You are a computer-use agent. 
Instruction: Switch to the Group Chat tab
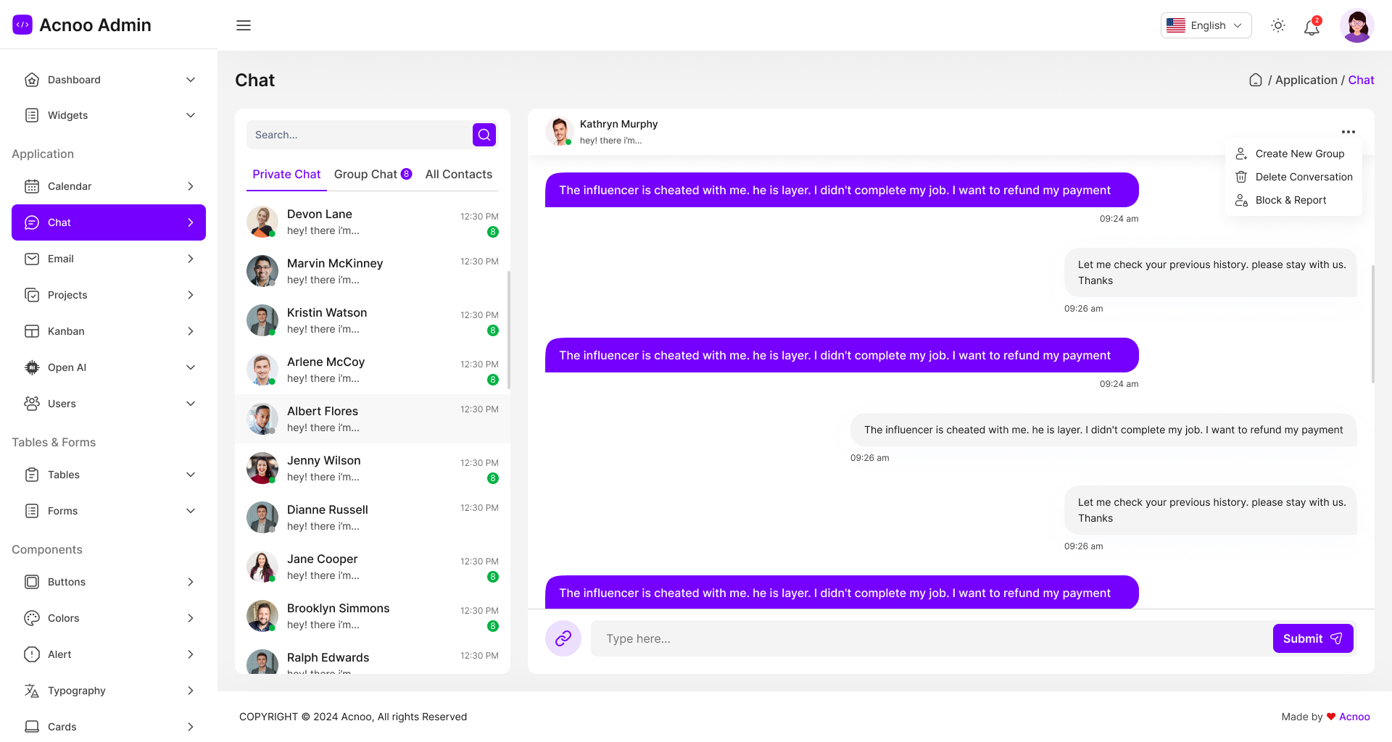(x=373, y=174)
